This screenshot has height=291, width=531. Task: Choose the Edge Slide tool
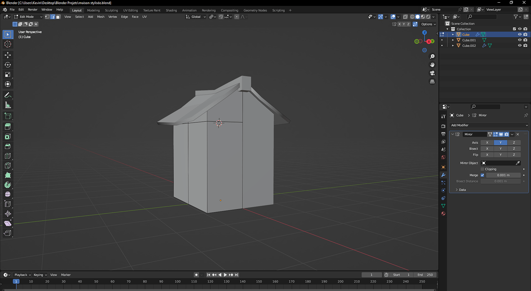click(8, 204)
